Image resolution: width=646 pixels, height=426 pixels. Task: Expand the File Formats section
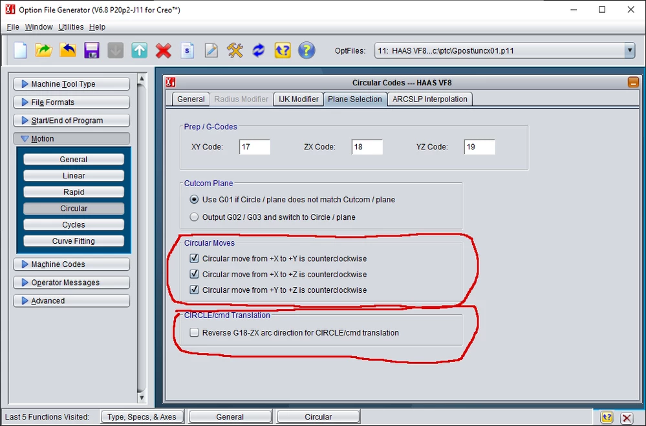(71, 101)
